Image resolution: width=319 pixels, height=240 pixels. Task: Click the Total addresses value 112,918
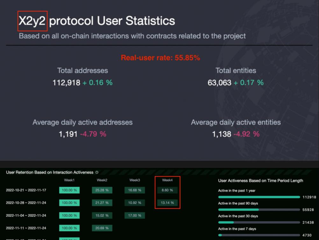point(66,83)
